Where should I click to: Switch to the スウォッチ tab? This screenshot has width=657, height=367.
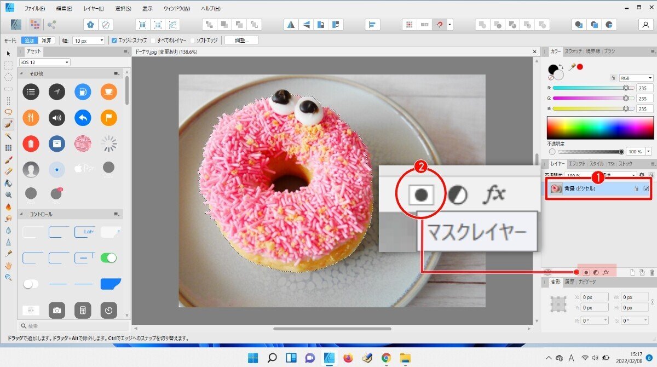tap(574, 51)
